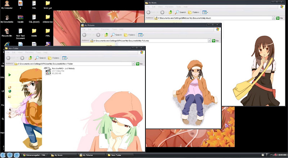The height and width of the screenshot is (158, 288).
Task: Click Up folder icon in My Music window
Action: (170, 12)
